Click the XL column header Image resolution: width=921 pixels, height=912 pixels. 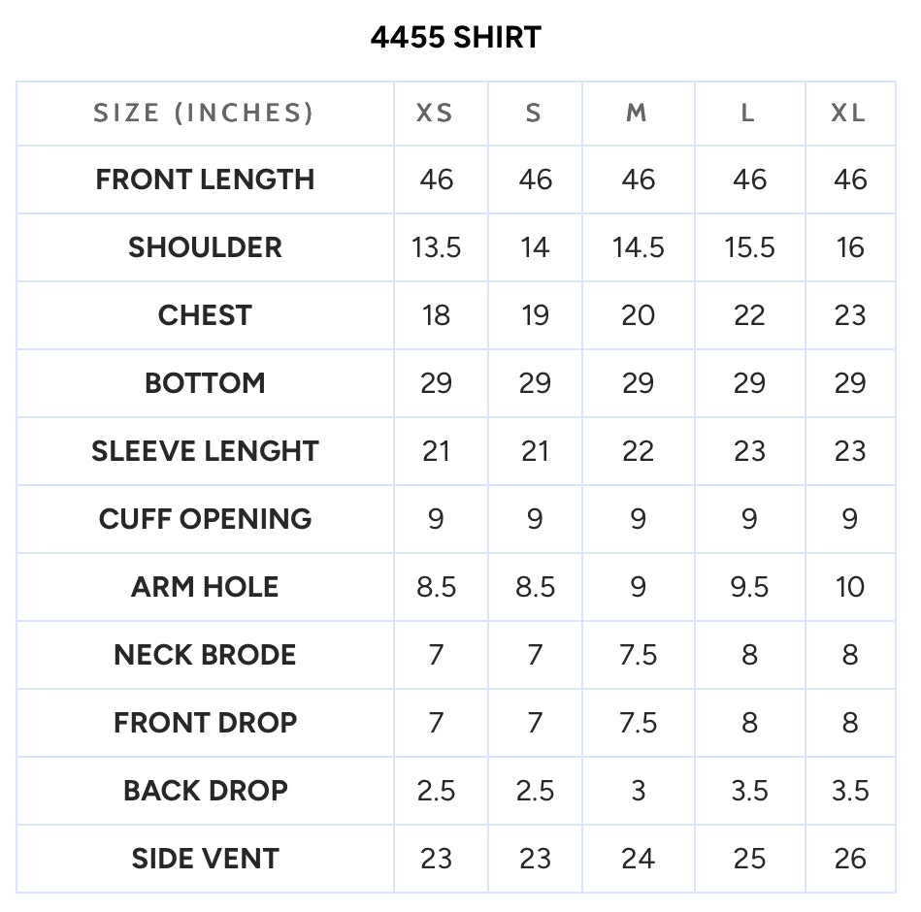tap(849, 113)
